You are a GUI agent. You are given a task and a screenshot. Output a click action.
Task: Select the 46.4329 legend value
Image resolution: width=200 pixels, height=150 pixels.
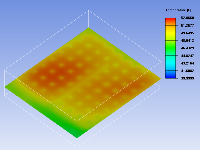pyautogui.click(x=187, y=48)
